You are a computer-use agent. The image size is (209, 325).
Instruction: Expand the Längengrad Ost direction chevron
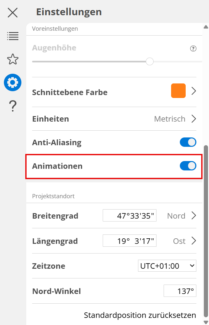tap(194, 241)
